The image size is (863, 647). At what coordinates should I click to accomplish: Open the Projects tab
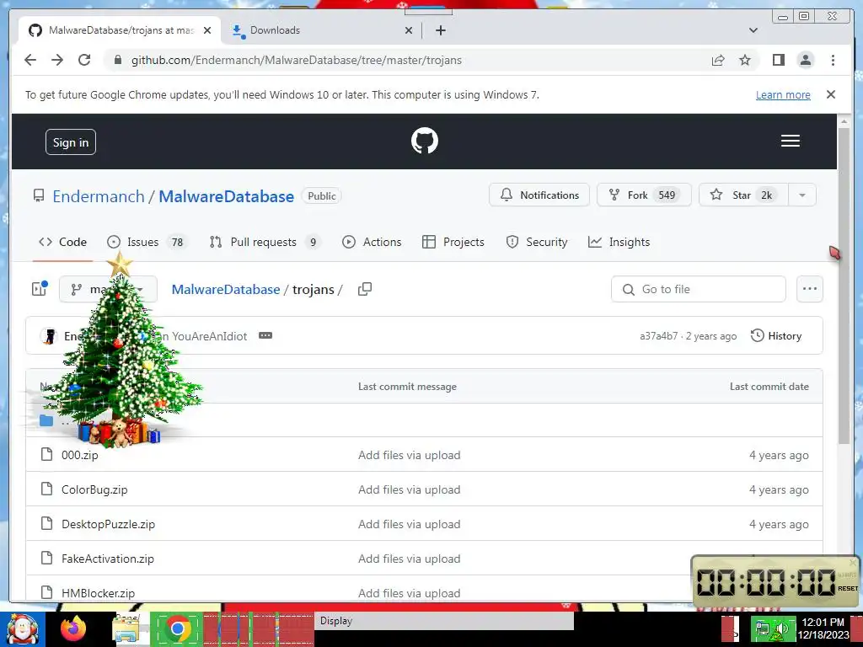453,242
